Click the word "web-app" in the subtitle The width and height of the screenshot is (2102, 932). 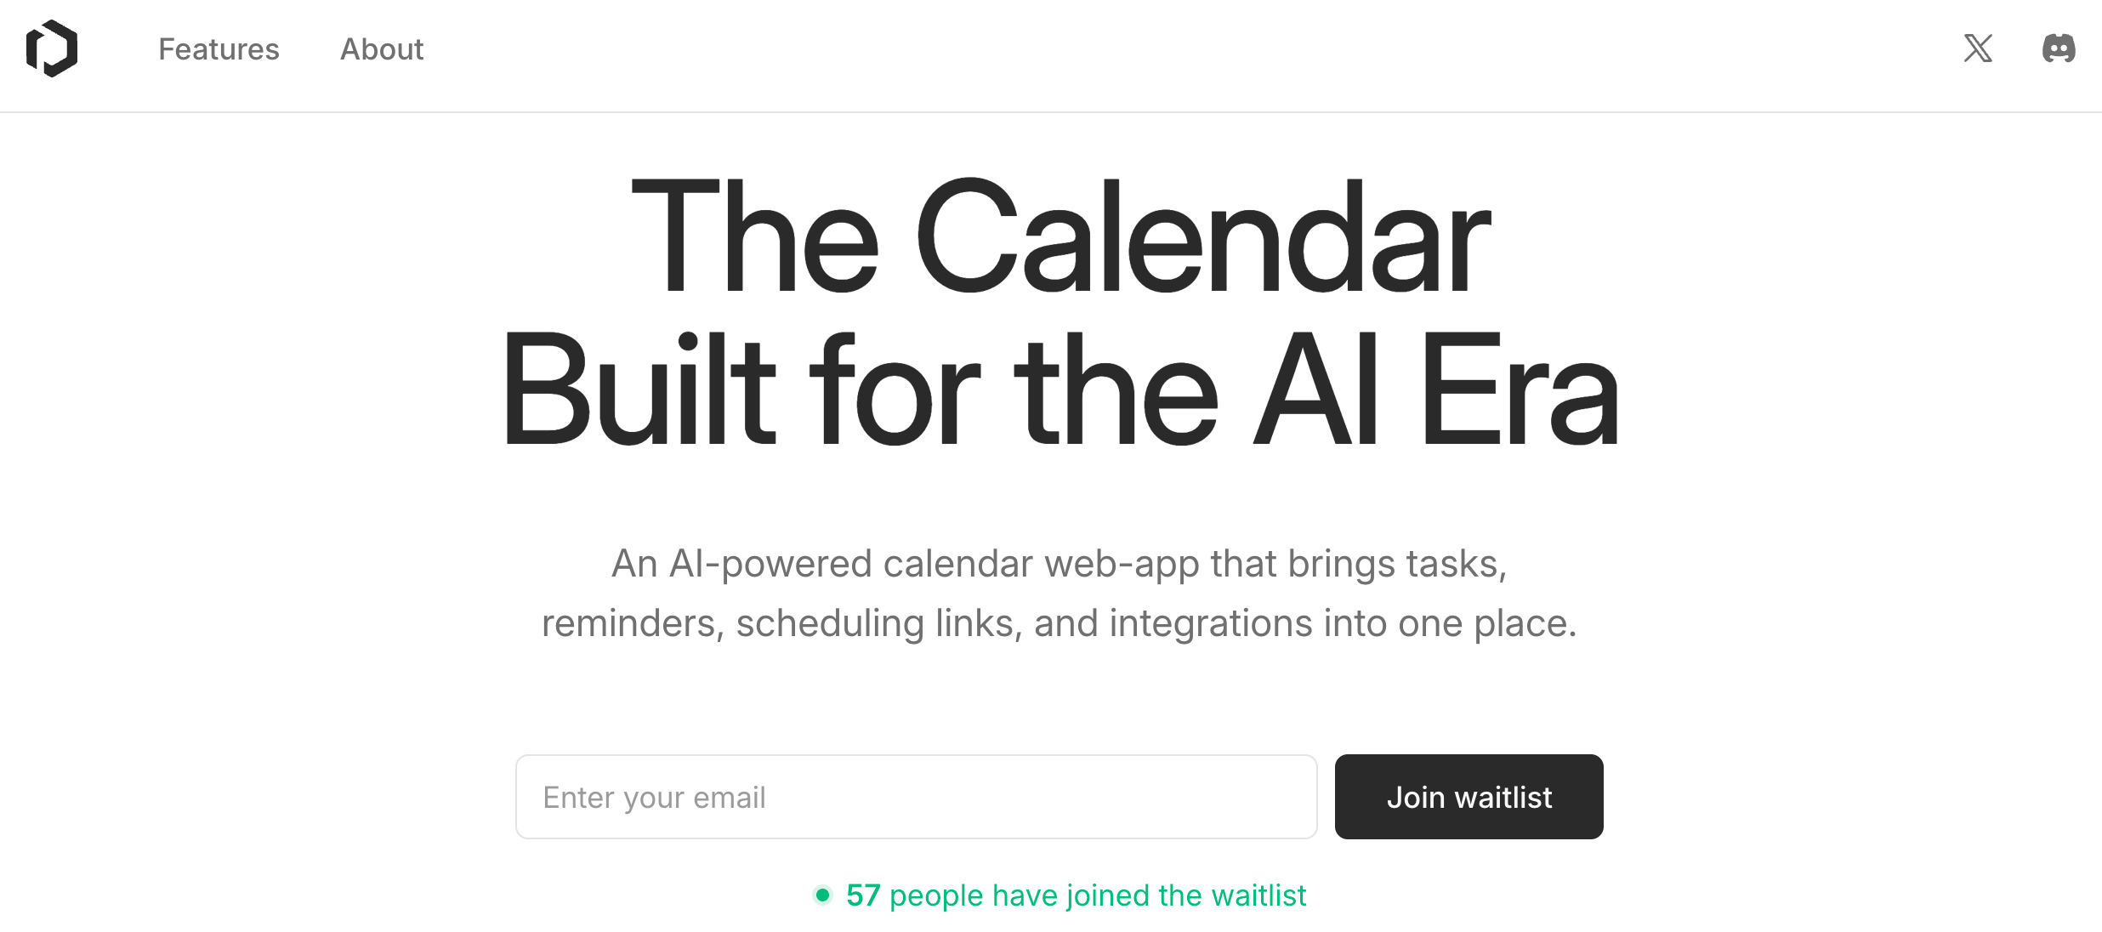point(1122,564)
